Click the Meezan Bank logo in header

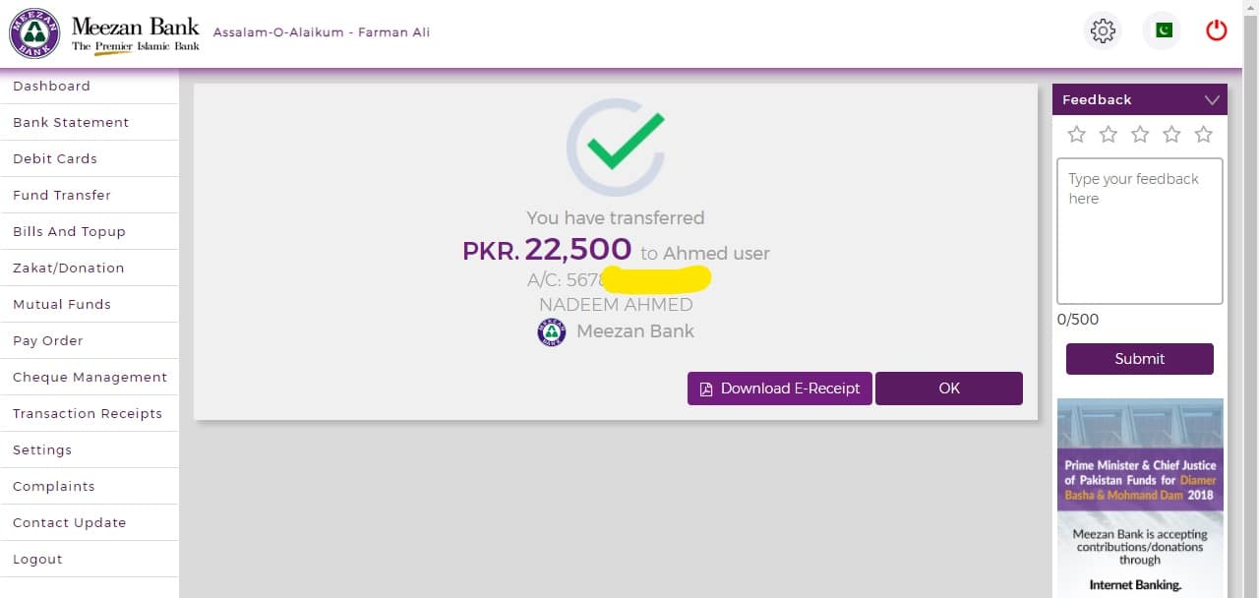(104, 34)
